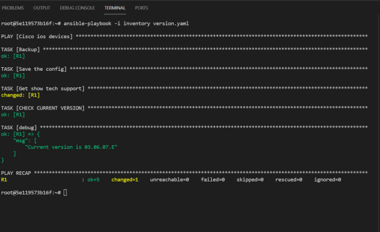Click the yellow changed: [R1] result
Screen dimensions: 380x232
coord(20,95)
